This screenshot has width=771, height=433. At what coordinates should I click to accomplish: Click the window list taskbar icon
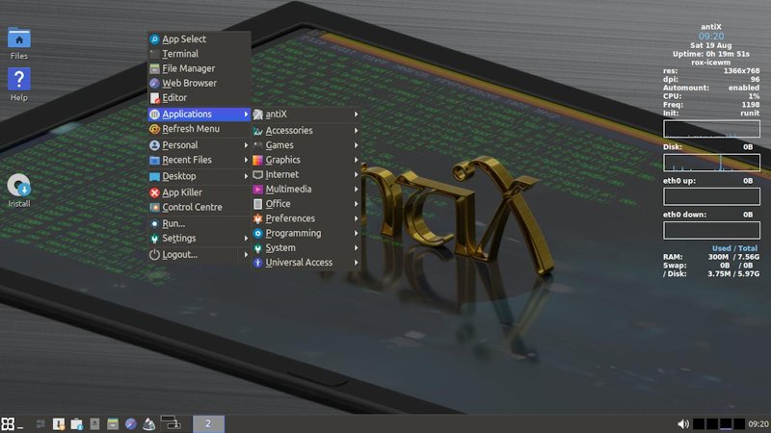[x=172, y=422]
